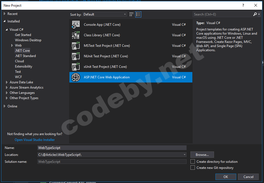This screenshot has height=183, width=264.
Task: Click the search magnifier icon
Action: [255, 14]
